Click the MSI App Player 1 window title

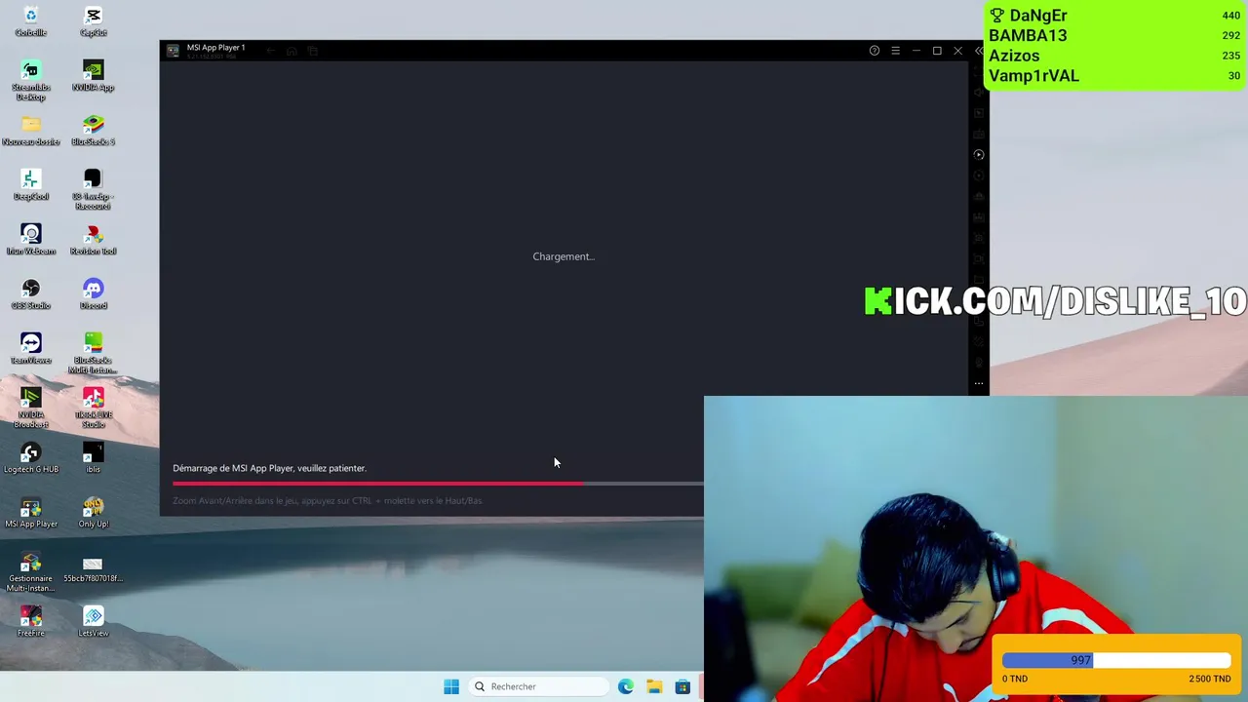215,47
